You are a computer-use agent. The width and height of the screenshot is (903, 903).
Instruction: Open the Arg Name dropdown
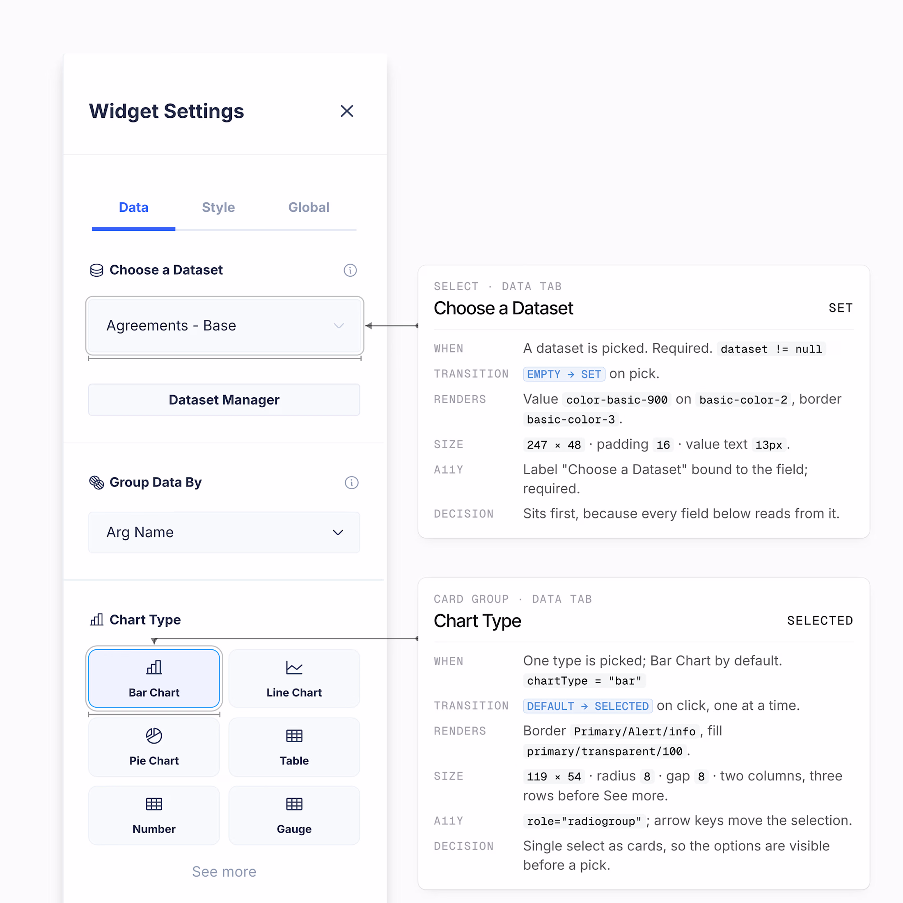pyautogui.click(x=225, y=532)
